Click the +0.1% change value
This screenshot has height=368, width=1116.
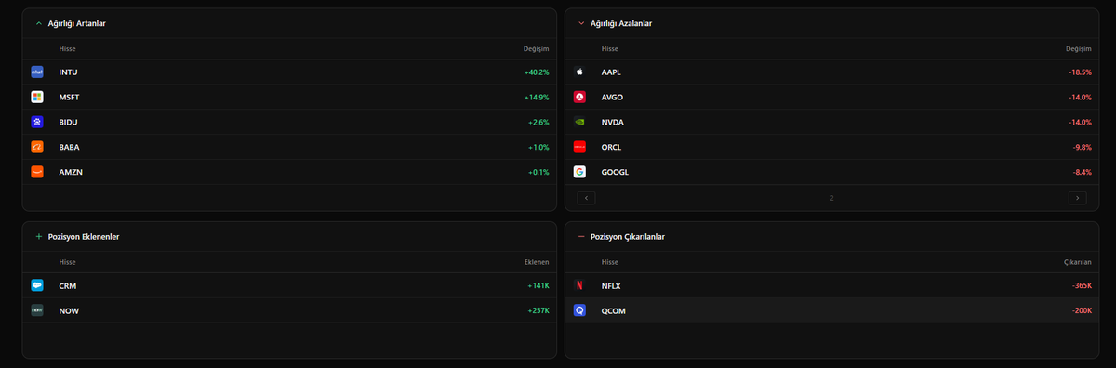[538, 172]
